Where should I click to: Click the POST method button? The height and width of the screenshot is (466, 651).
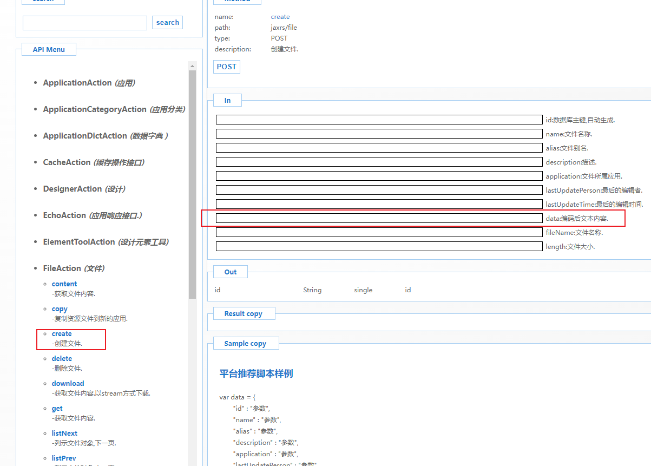227,67
